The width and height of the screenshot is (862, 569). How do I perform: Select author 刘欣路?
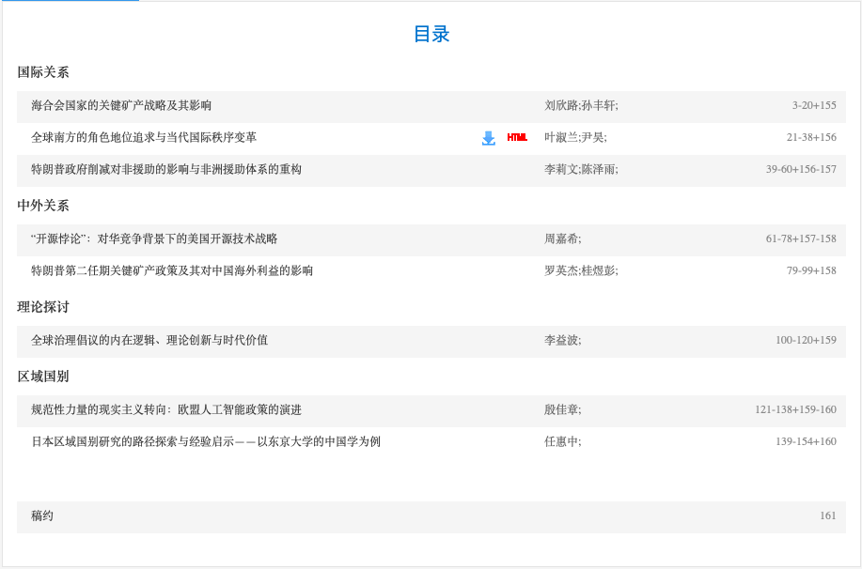coord(561,106)
